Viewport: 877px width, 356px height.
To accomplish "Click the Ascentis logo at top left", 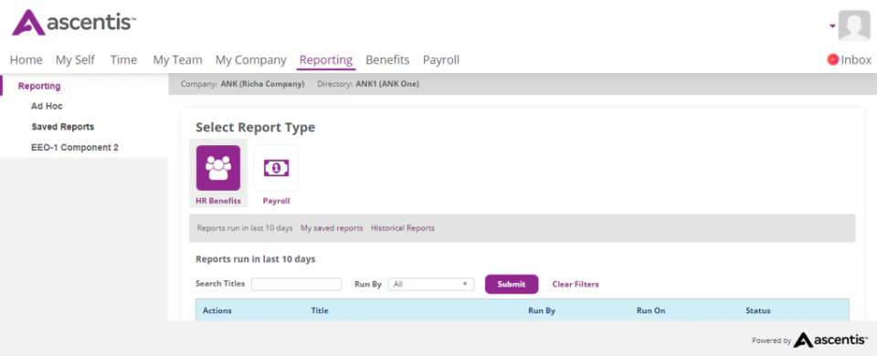I will (74, 23).
